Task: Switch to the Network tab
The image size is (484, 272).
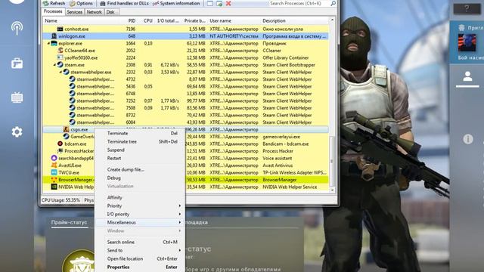Action: tap(94, 12)
